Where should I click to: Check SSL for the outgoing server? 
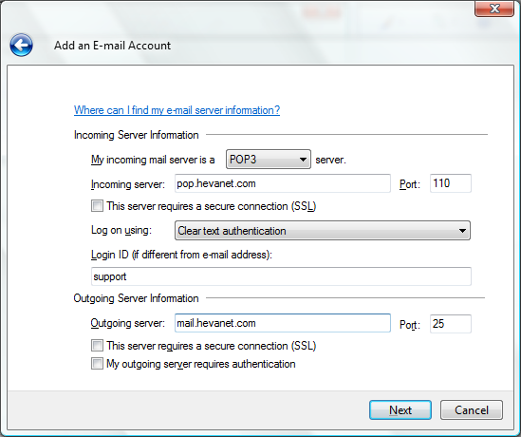point(97,346)
